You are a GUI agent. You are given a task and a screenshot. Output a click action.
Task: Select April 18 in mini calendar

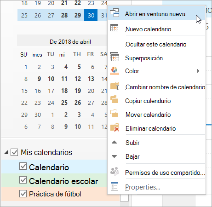coord(64,91)
